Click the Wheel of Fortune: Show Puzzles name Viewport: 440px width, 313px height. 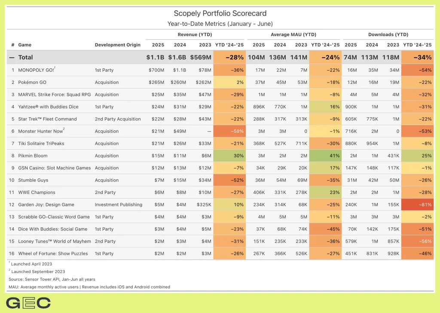[x=53, y=254]
